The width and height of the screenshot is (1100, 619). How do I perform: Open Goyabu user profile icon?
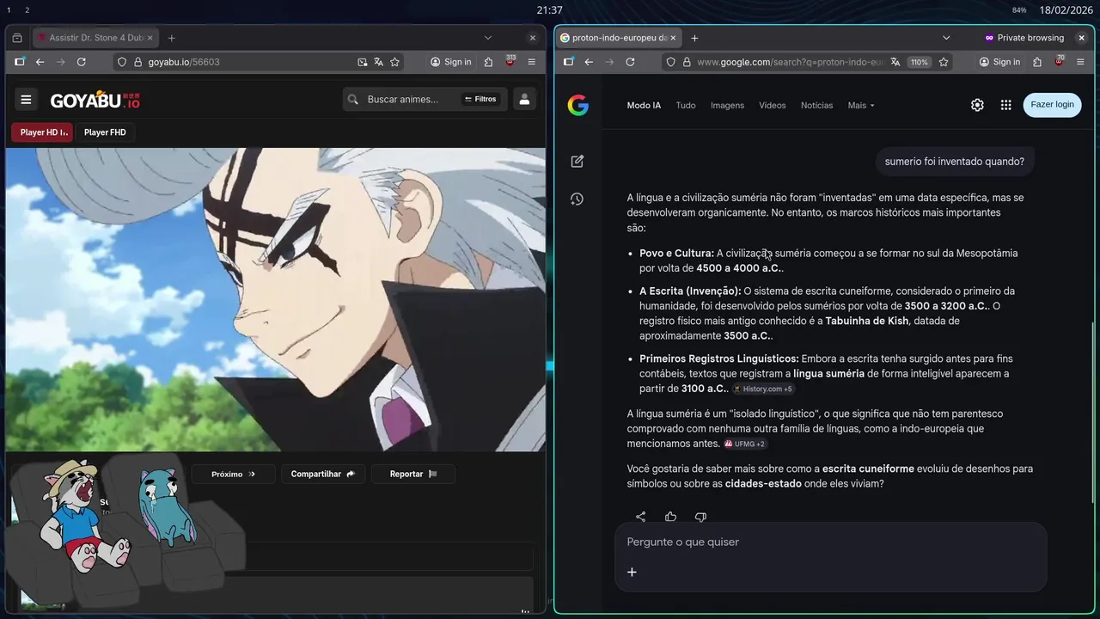click(x=524, y=99)
